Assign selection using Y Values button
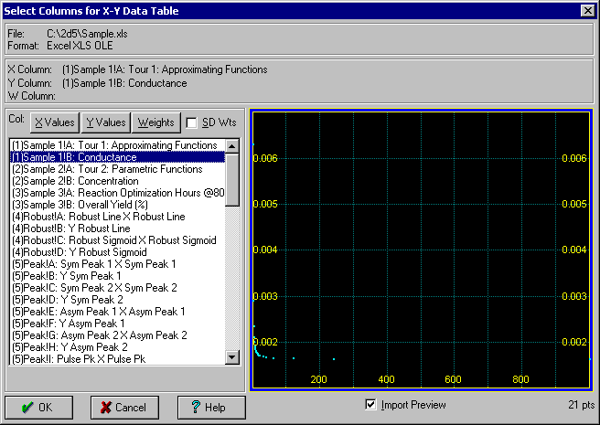This screenshot has height=425, width=600. pyautogui.click(x=105, y=122)
